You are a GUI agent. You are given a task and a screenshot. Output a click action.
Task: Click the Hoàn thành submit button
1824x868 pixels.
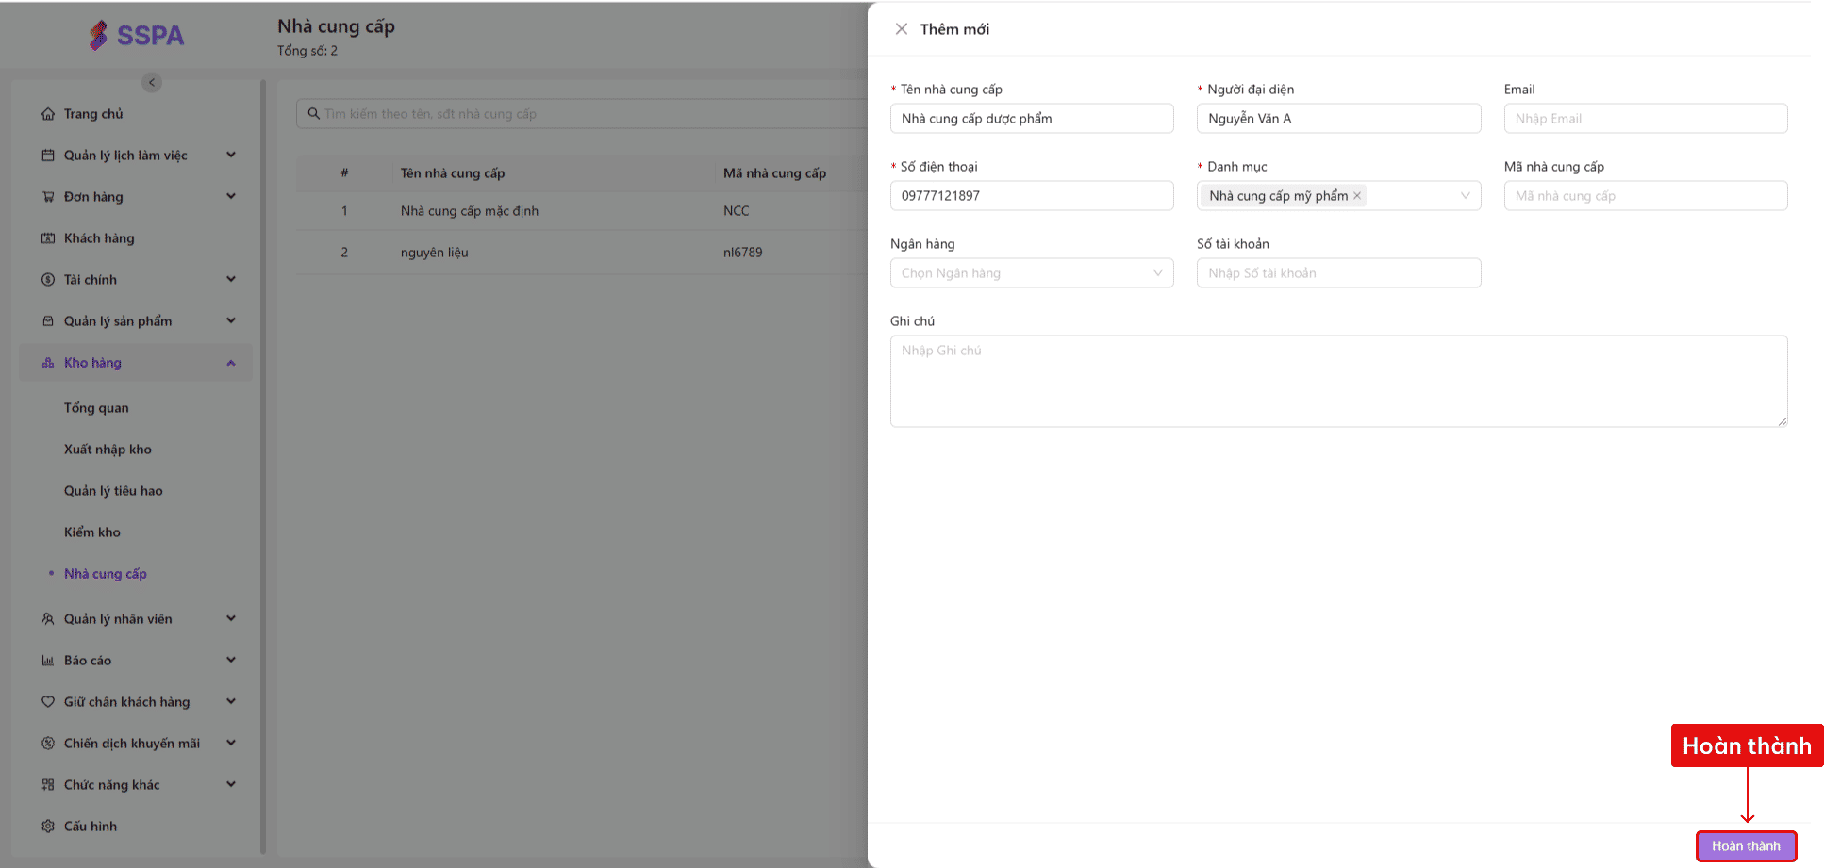(1746, 846)
